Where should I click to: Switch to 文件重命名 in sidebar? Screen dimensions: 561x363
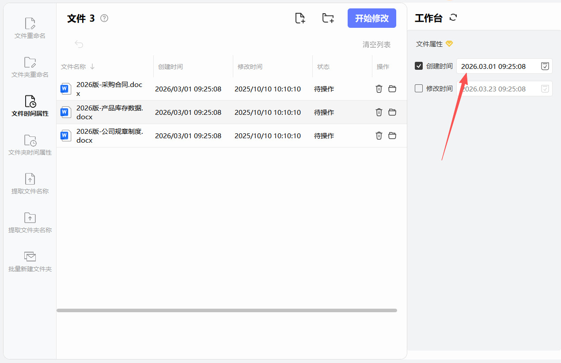point(30,28)
